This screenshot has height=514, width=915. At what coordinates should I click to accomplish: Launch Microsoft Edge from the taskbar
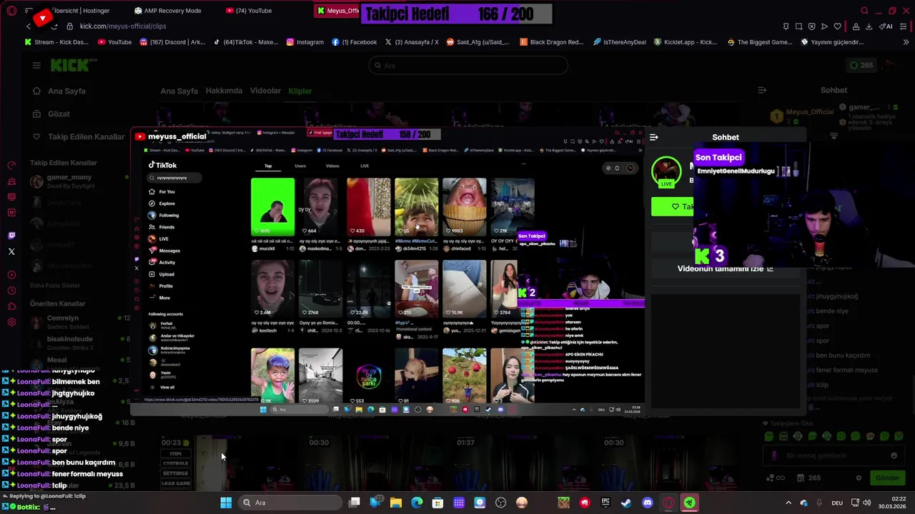pyautogui.click(x=417, y=503)
